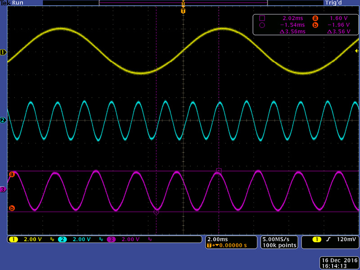
Task: Open the 5.00MS/s sample rate readout
Action: 279,239
